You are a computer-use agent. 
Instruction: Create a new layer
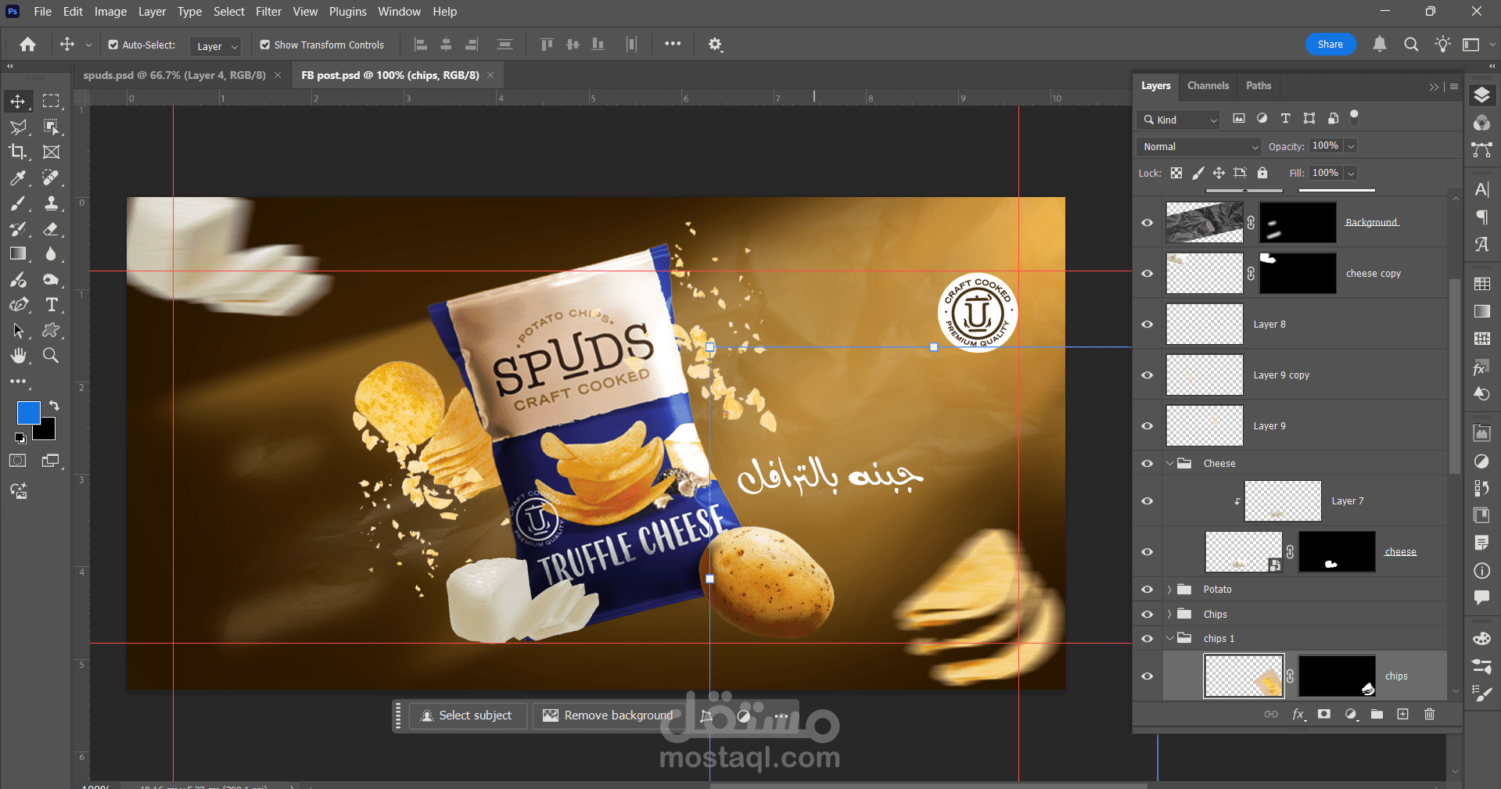point(1403,714)
